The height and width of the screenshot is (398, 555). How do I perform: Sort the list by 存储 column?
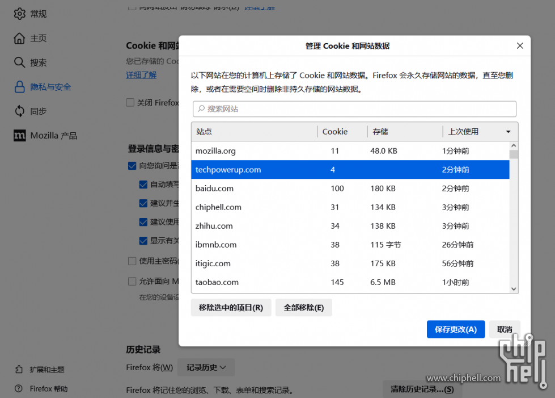click(x=405, y=132)
